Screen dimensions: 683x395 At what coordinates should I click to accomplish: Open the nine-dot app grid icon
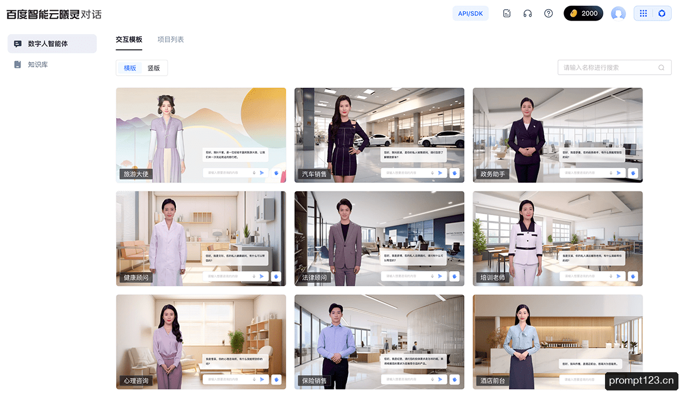643,14
